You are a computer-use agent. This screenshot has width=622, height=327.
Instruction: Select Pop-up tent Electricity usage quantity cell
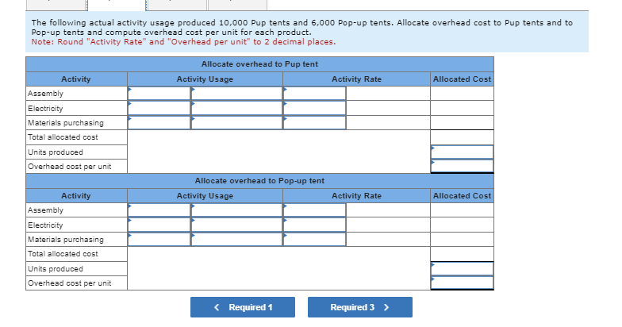pyautogui.click(x=159, y=225)
